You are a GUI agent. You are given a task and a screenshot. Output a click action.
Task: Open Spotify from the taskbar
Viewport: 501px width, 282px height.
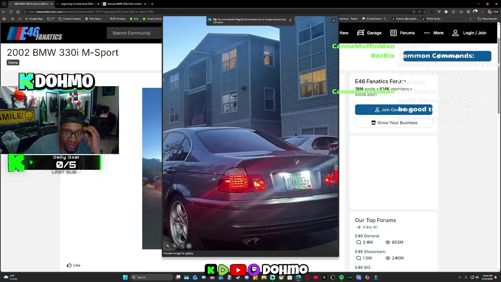click(341, 277)
